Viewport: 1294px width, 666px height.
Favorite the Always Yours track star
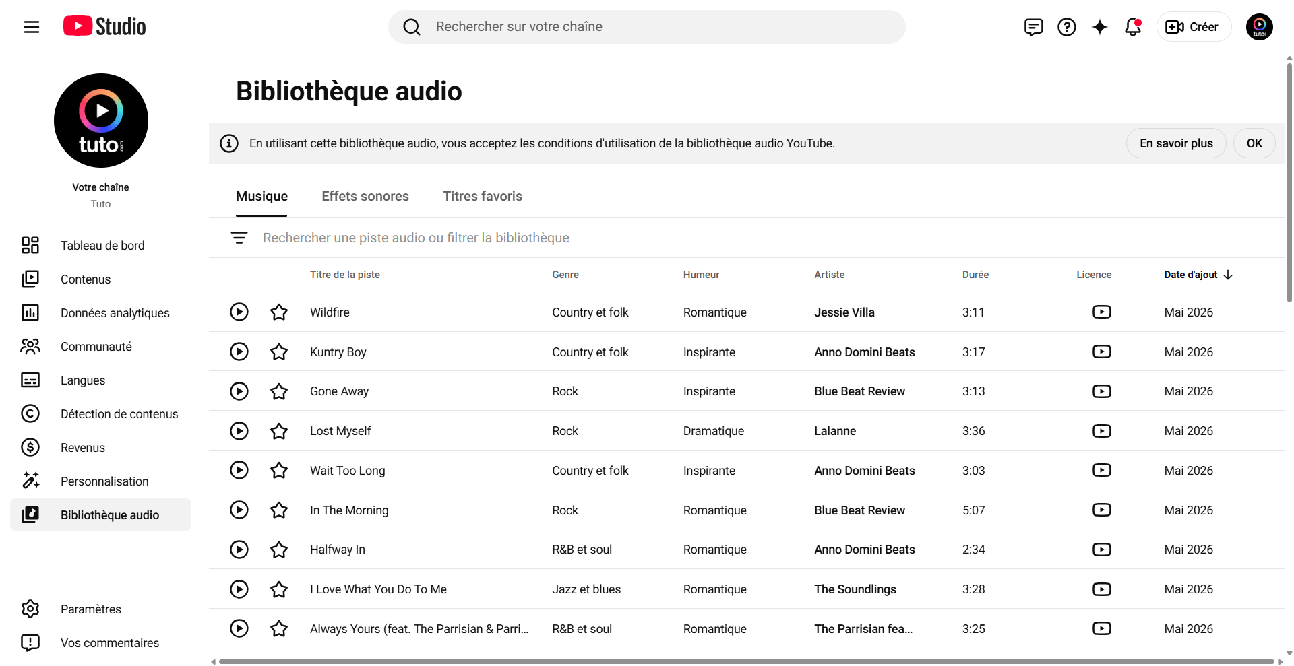[x=279, y=628]
